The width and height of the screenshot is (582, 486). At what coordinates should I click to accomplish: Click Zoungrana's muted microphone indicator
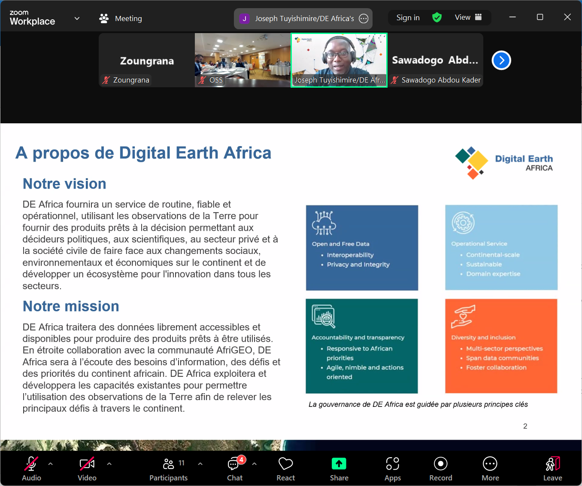pos(106,80)
